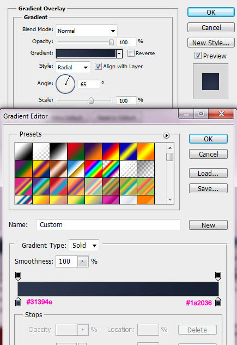
Task: Open the Presets flyout menu arrow
Action: [166, 135]
